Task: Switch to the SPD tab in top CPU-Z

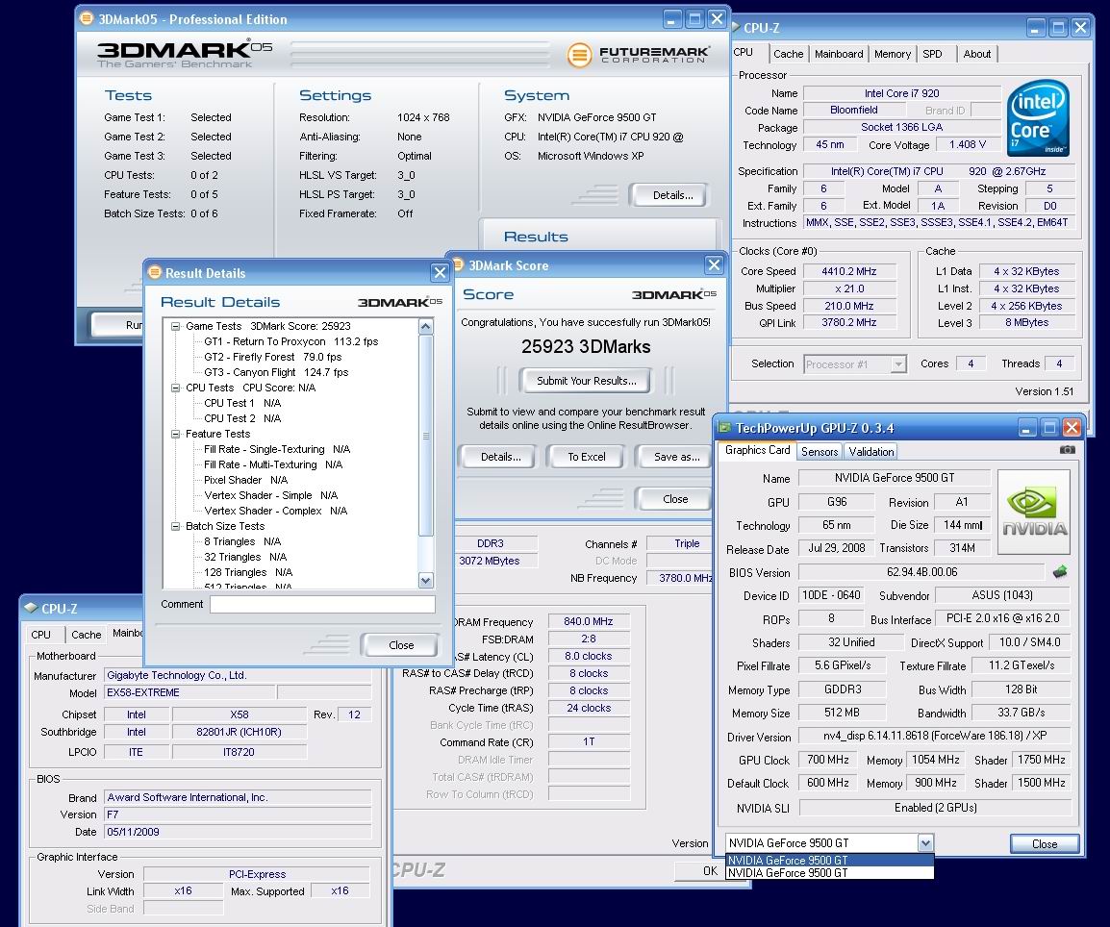Action: click(x=932, y=54)
